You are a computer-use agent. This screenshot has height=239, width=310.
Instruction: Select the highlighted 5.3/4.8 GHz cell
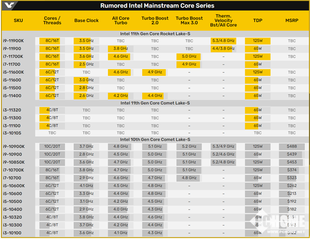click(224, 40)
